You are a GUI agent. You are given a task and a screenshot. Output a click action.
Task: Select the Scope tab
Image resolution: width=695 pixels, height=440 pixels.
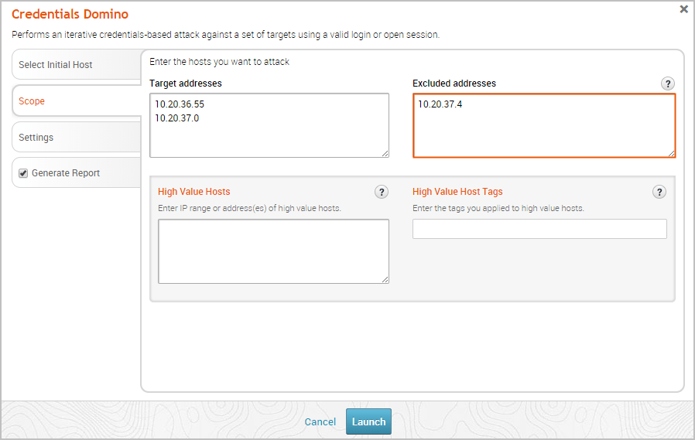pos(33,101)
